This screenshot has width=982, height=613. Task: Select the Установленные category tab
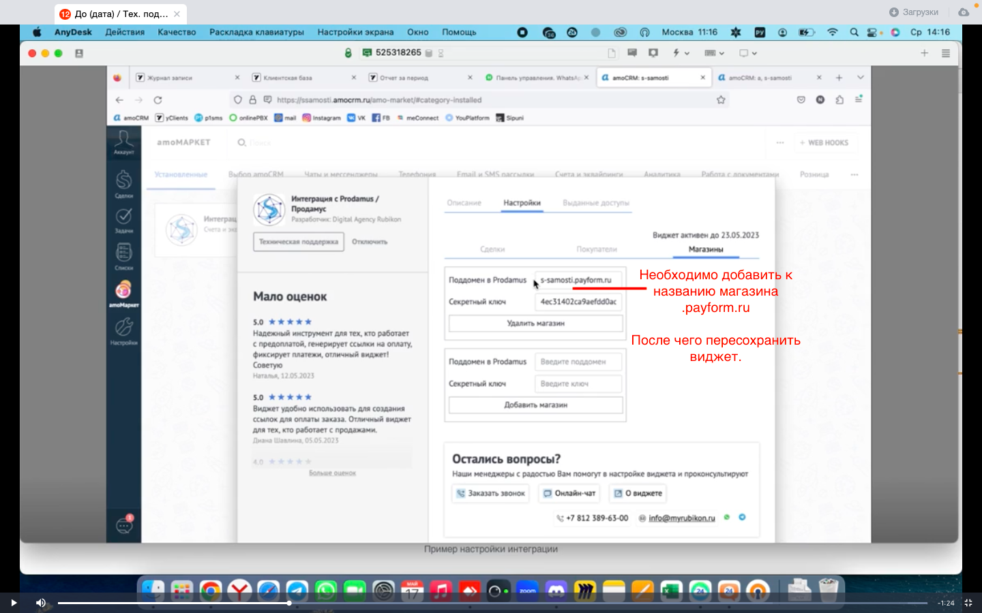pos(181,174)
